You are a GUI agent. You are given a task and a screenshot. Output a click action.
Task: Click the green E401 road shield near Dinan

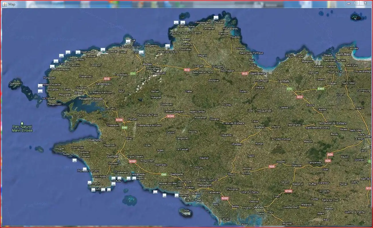[x=321, y=89]
